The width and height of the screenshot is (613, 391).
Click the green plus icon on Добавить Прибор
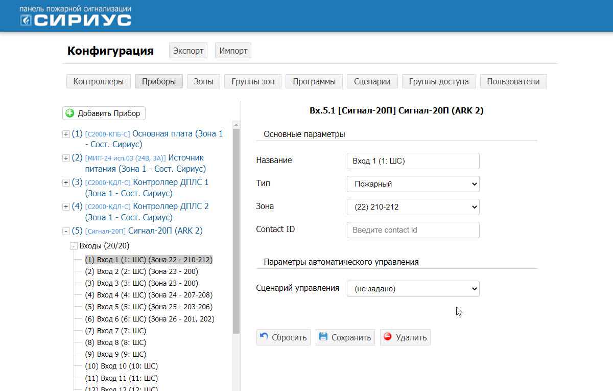pos(70,113)
